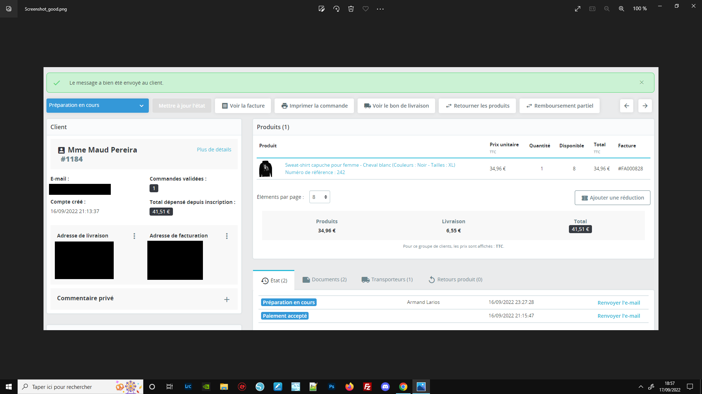Dismiss the green success message banner
This screenshot has width=702, height=394.
click(x=642, y=82)
